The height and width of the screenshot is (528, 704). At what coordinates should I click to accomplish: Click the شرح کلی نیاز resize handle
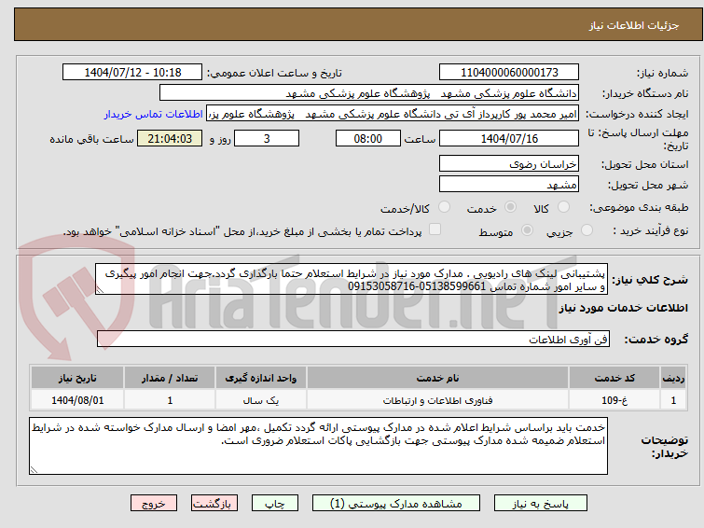point(100,290)
